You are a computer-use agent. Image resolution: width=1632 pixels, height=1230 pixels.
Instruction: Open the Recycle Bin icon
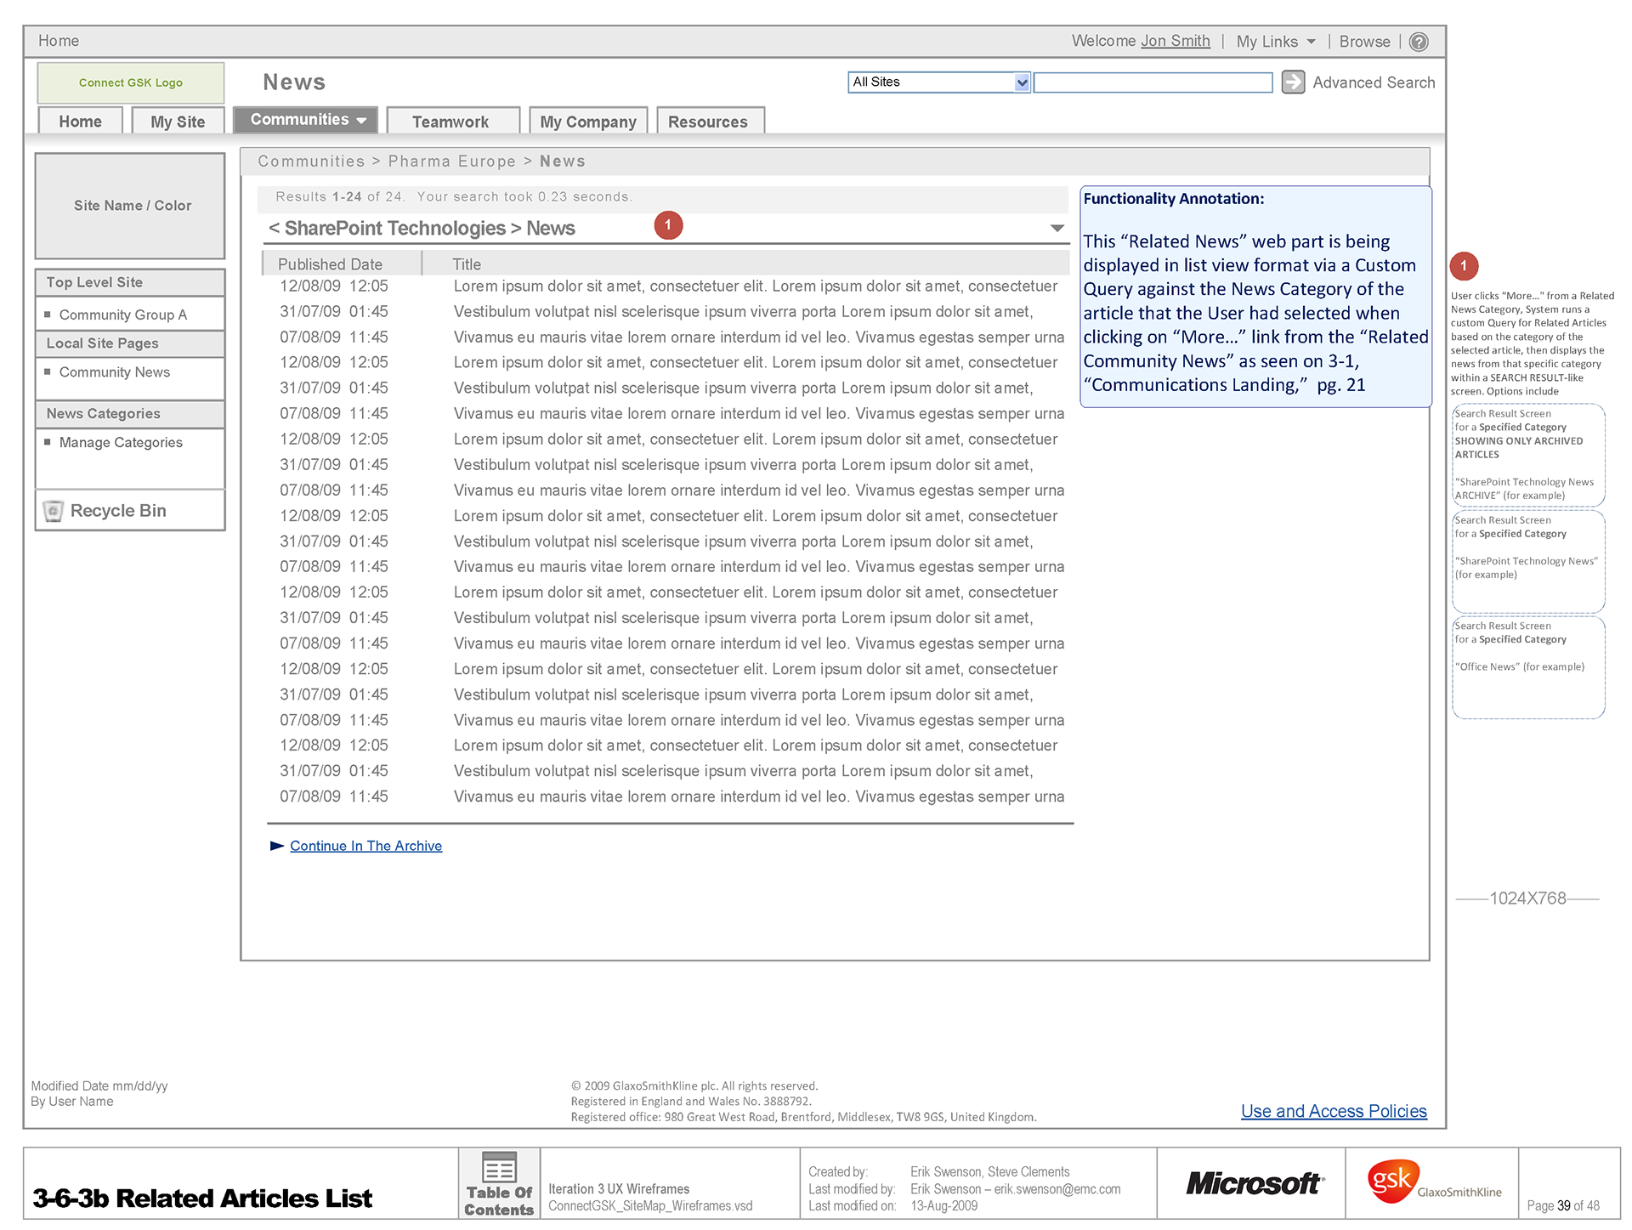[54, 511]
